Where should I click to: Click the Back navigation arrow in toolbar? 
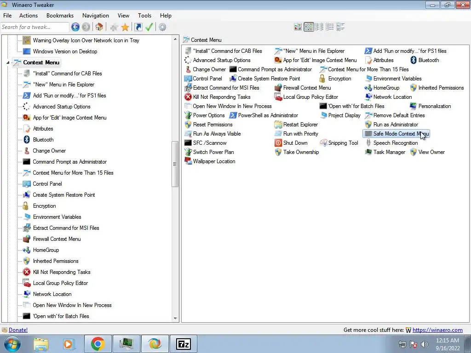(x=75, y=27)
